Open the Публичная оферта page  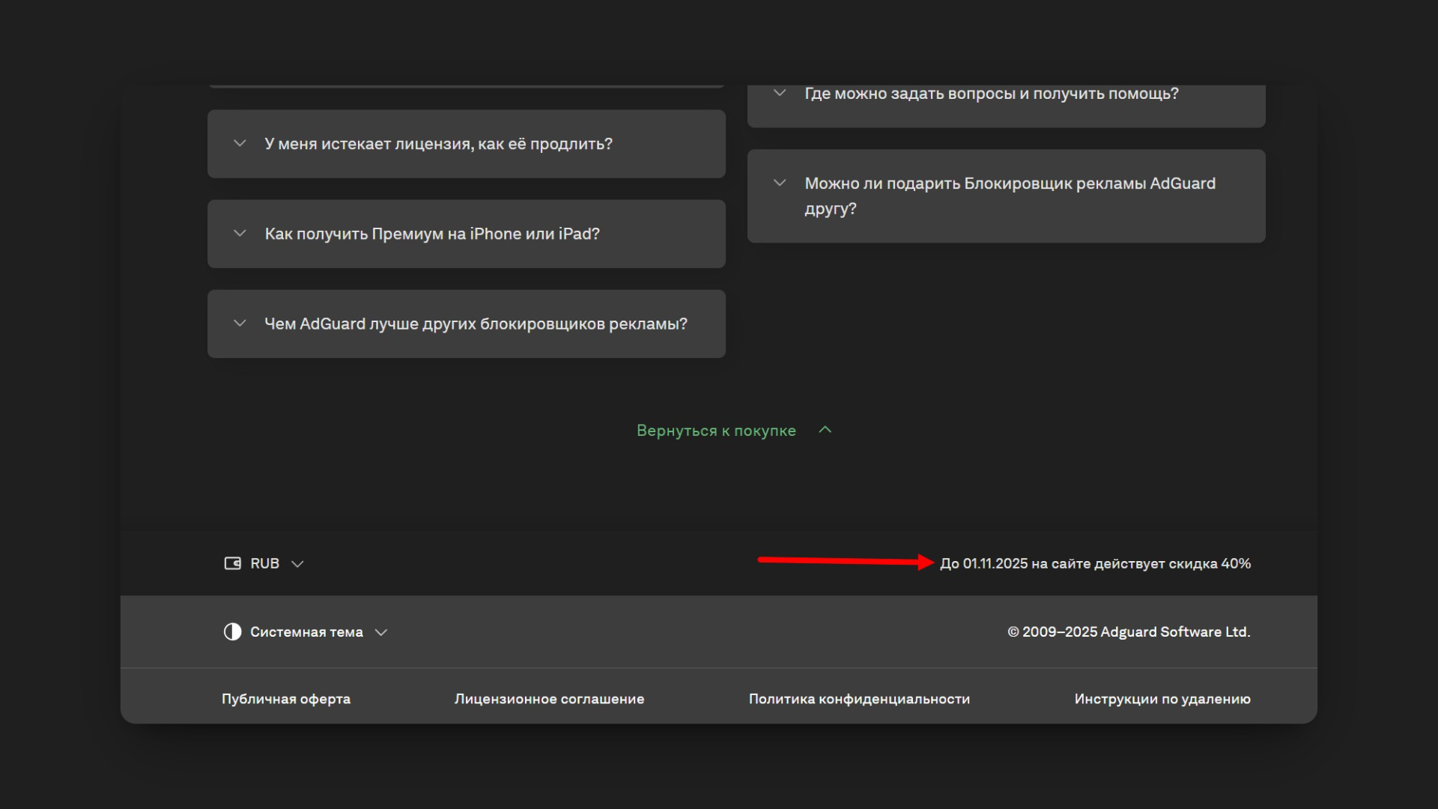click(x=285, y=698)
